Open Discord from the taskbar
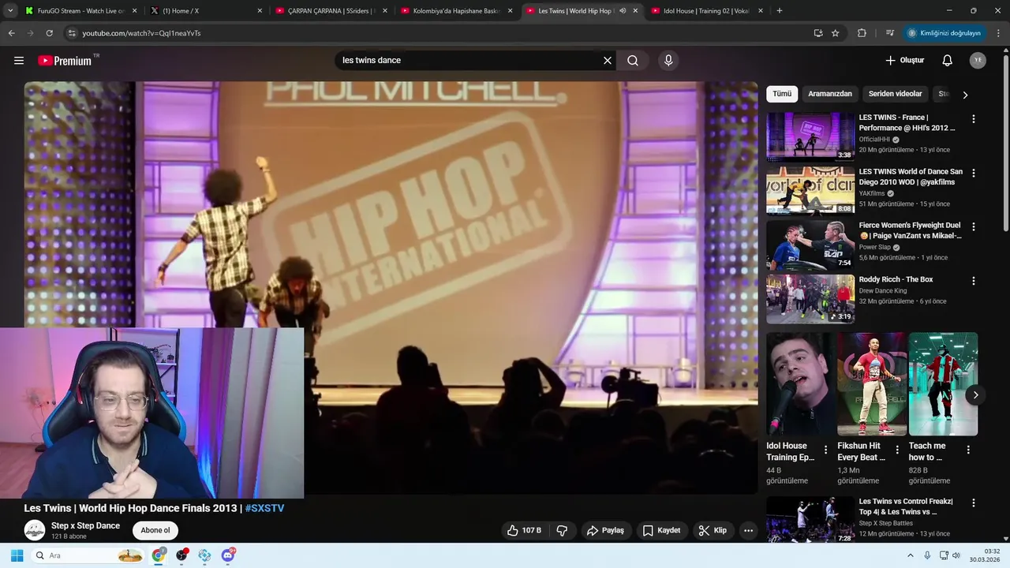Viewport: 1010px width, 568px height. click(228, 555)
